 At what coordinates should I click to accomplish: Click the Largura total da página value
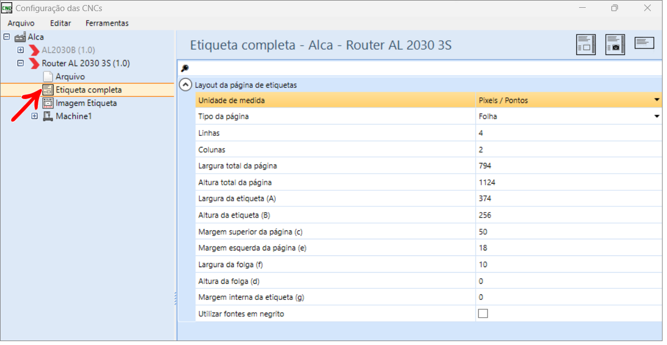tap(569, 166)
